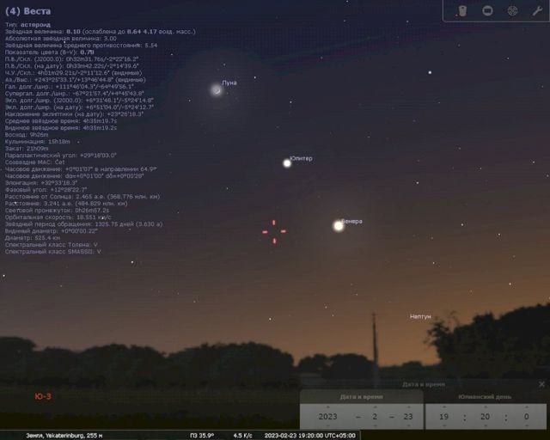Click the red selection marker around Vesta
Image resolution: width=550 pixels, height=440 pixels.
pyautogui.click(x=273, y=231)
